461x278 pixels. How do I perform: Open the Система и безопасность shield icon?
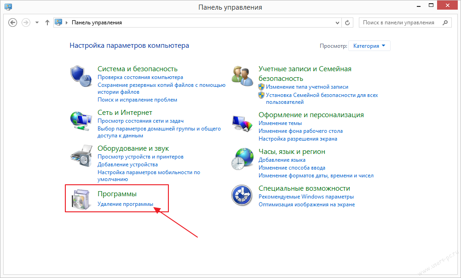pyautogui.click(x=81, y=76)
